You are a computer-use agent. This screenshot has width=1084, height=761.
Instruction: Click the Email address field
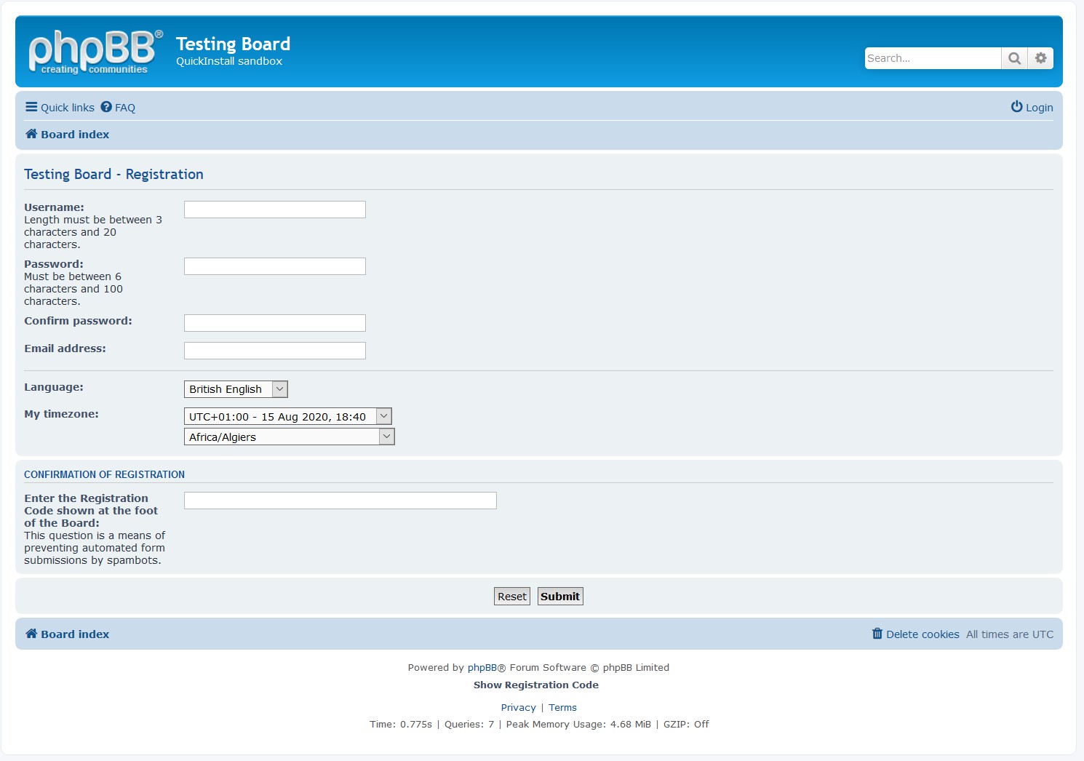[x=274, y=351]
